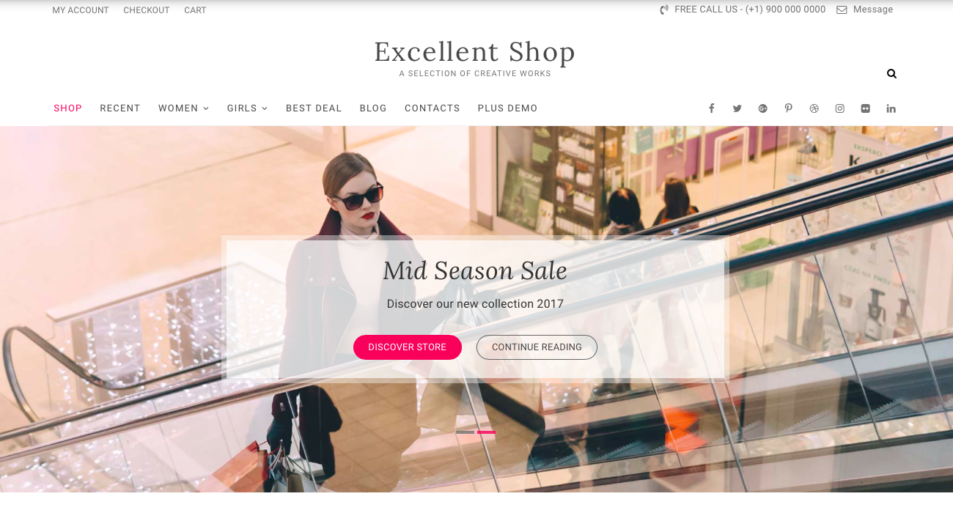
Task: Open the Dribbble social icon
Action: (x=814, y=108)
